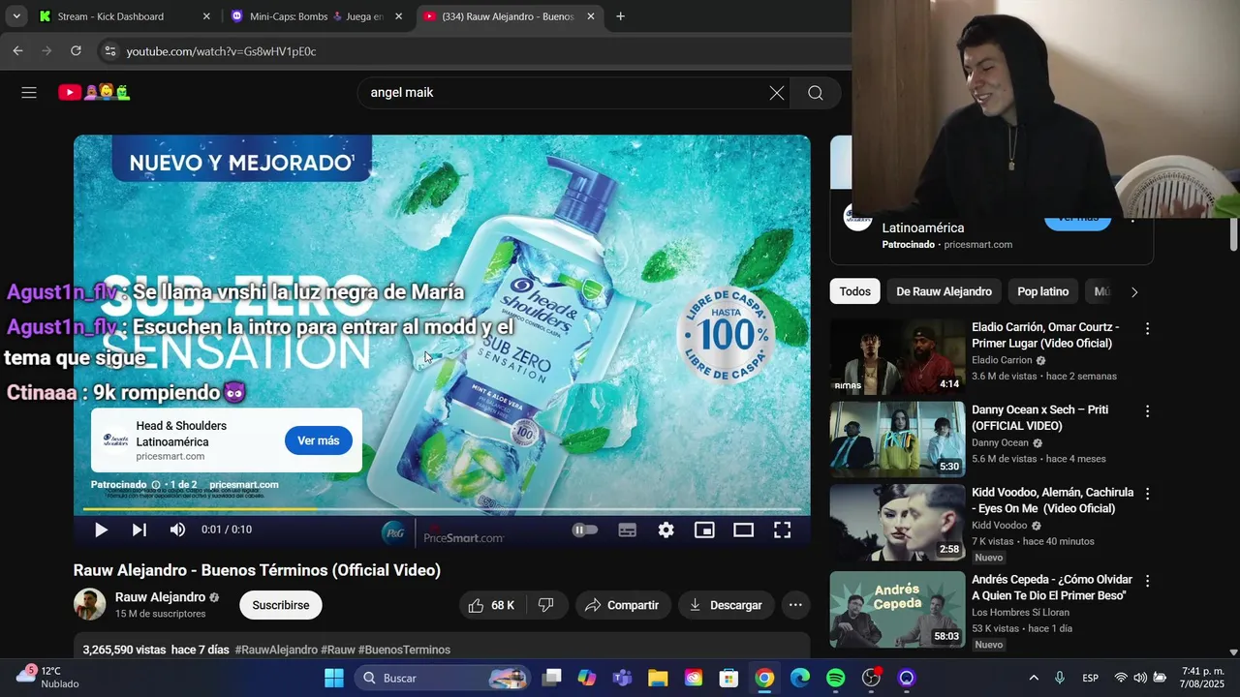Open options for the Andrés Cepeda video
Viewport: 1240px width, 697px height.
click(1147, 581)
